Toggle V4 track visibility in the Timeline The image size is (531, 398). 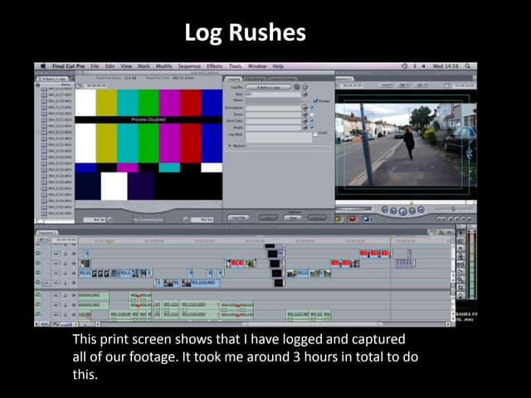[x=37, y=254]
